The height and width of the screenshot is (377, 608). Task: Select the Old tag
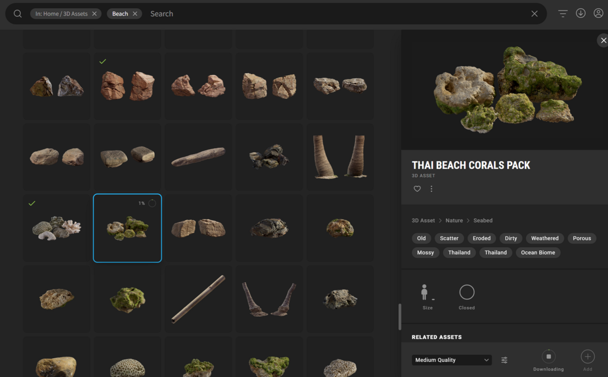422,238
